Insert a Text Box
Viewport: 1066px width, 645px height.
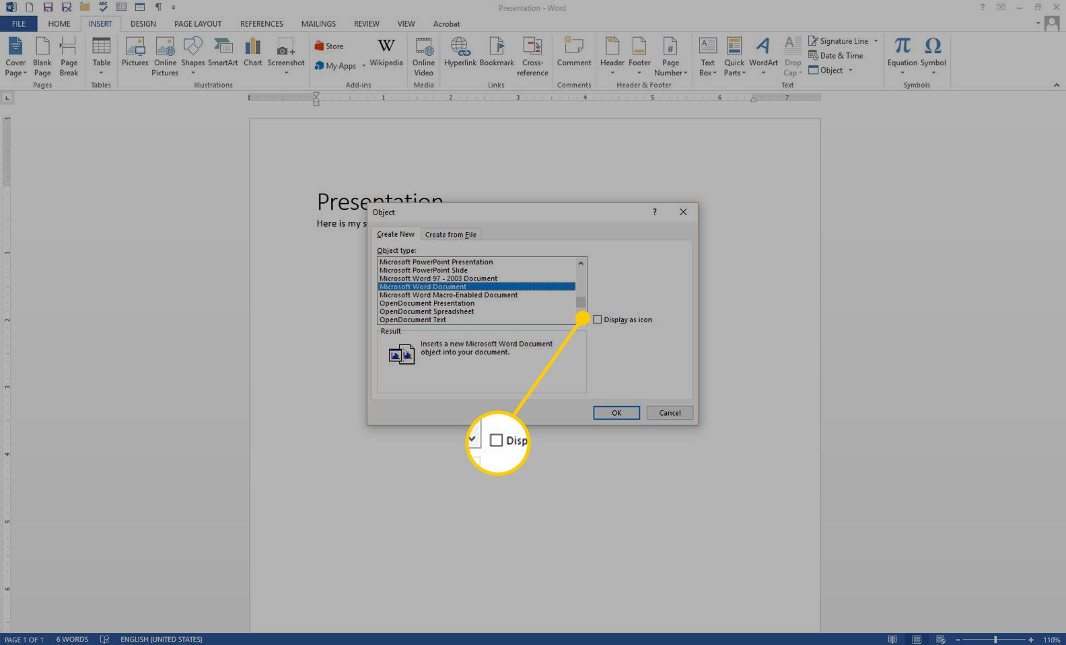(707, 56)
